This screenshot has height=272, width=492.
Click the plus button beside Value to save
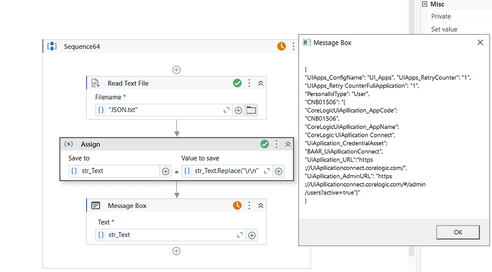click(x=279, y=171)
